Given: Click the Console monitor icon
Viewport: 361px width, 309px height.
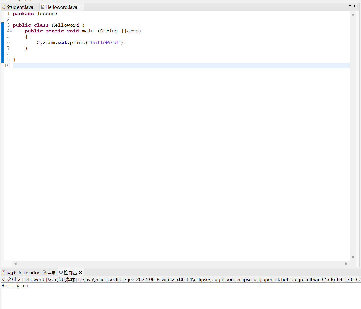Looking at the screenshot, I should pyautogui.click(x=61, y=272).
